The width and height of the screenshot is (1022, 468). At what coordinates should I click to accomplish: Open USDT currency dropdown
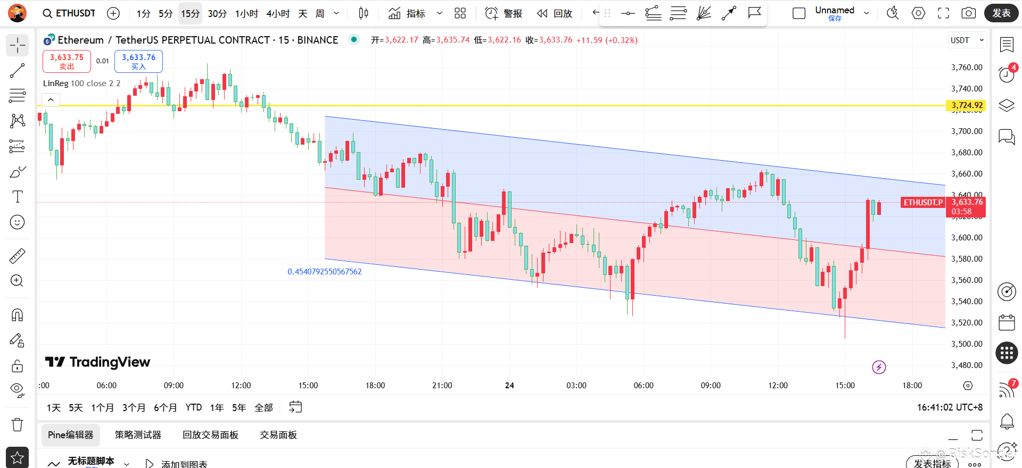click(967, 40)
